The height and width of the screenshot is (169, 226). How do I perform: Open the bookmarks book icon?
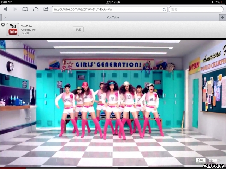pyautogui.click(x=25, y=9)
